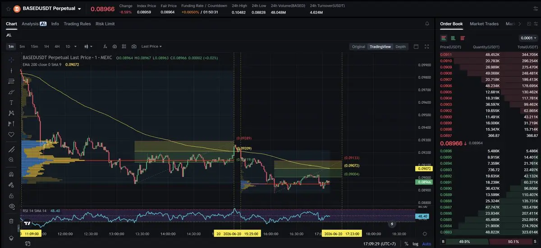The image size is (541, 248).
Task: Toggle stay-in-drawing-mode pencil lock
Action: (x=11, y=185)
